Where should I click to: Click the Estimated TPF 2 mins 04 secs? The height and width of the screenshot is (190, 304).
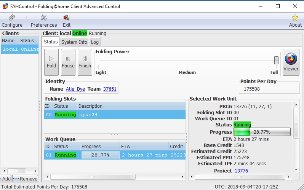pyautogui.click(x=250, y=164)
